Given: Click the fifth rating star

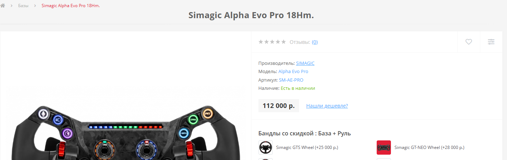Looking at the screenshot, I should click(283, 42).
